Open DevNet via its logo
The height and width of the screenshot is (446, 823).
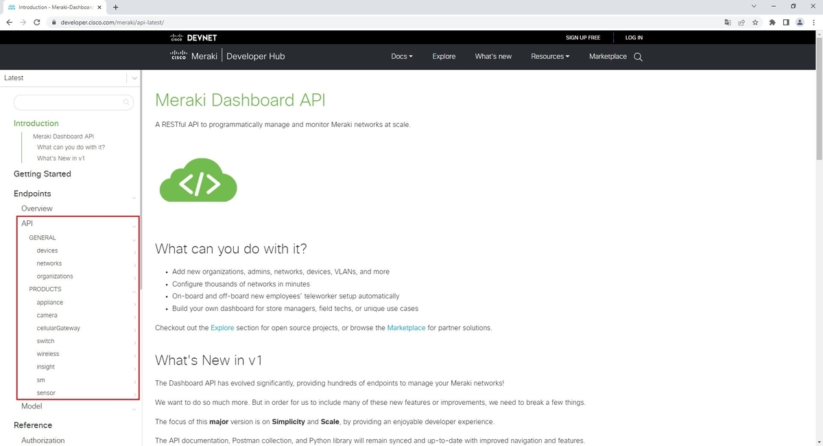point(193,37)
